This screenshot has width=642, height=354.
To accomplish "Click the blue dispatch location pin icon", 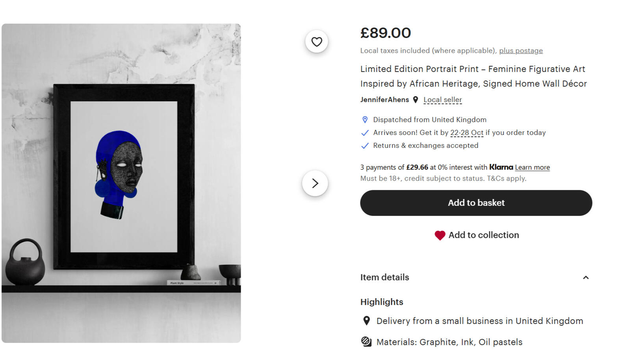I will click(365, 120).
